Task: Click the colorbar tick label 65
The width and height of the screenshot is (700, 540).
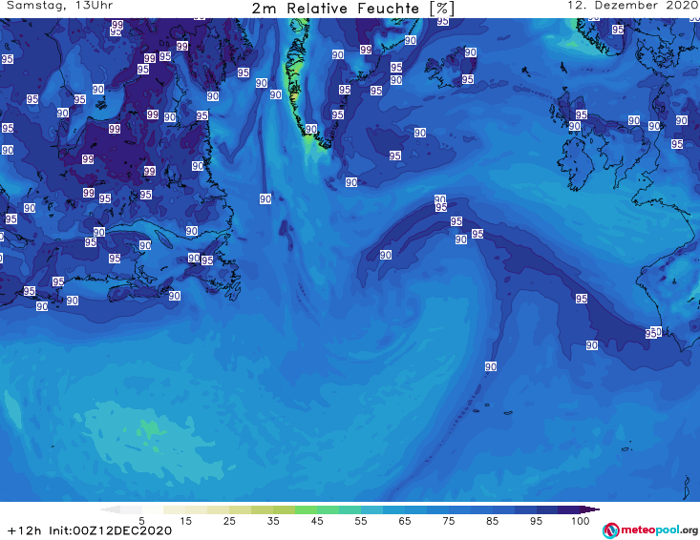Action: (405, 521)
